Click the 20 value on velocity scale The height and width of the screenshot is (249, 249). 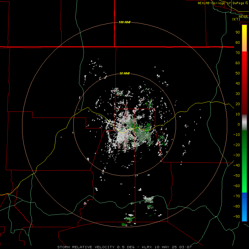[238, 104]
